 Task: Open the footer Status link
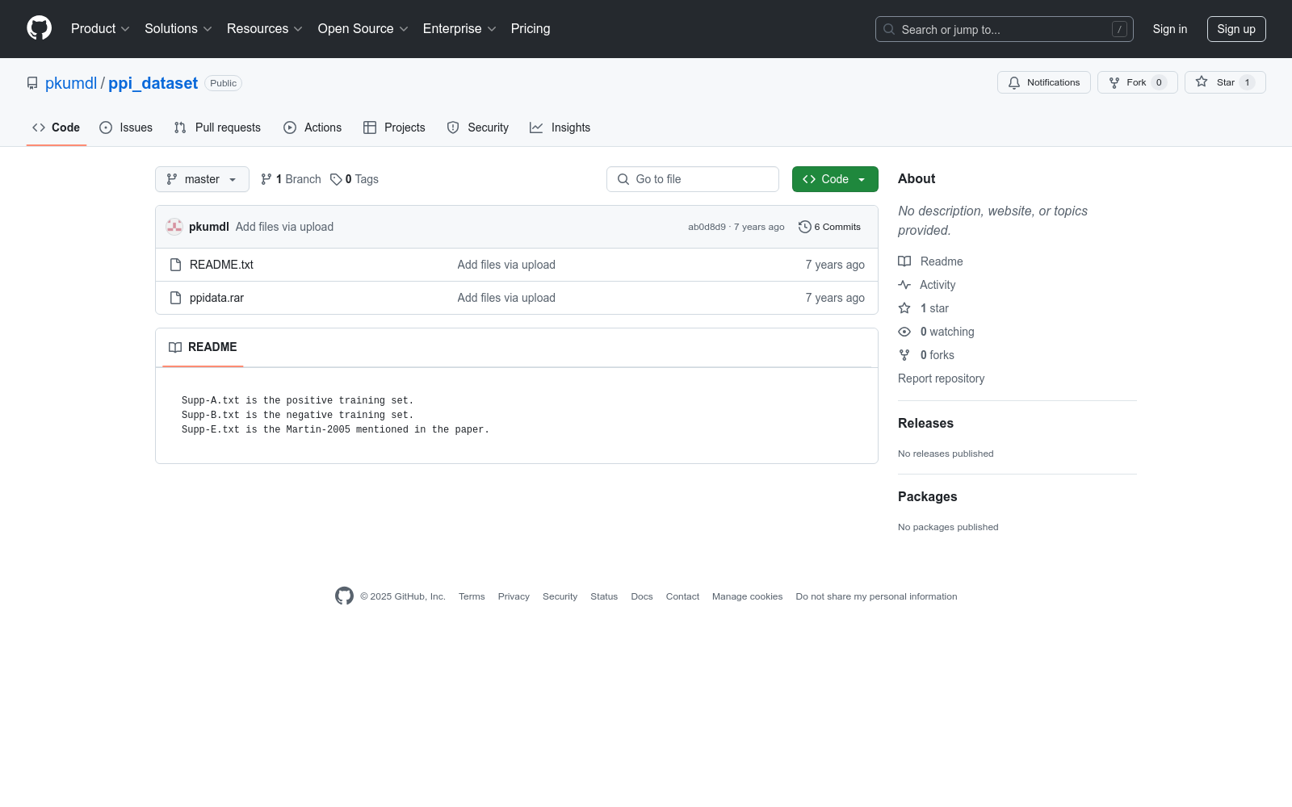coord(604,596)
